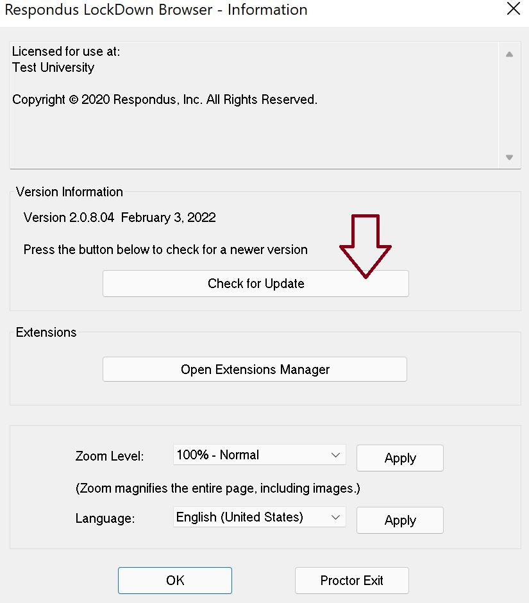Click the dialog title bar text
This screenshot has width=529, height=603.
(156, 10)
